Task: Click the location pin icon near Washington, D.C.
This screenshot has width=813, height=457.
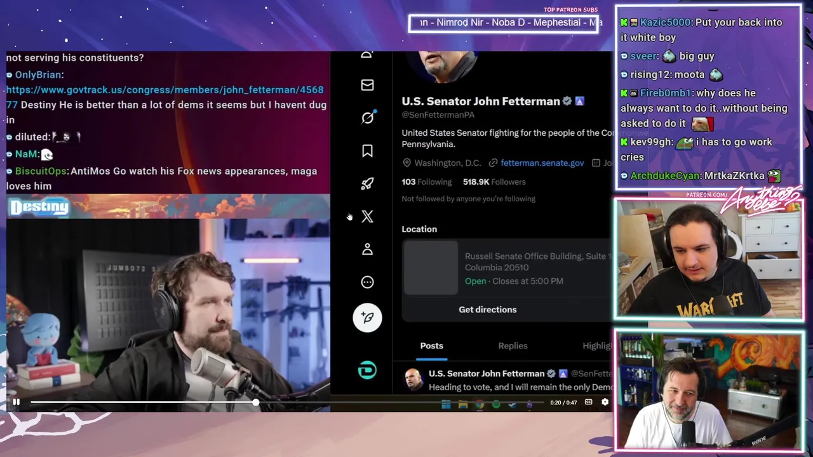Action: [406, 163]
